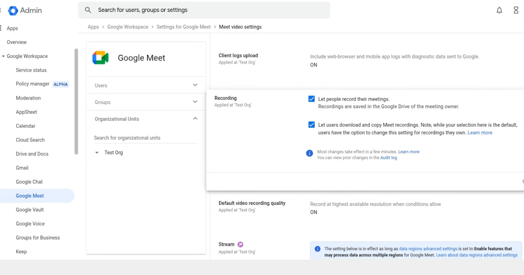The width and height of the screenshot is (524, 275).
Task: Click data regions advanced settings link
Action: 428,248
